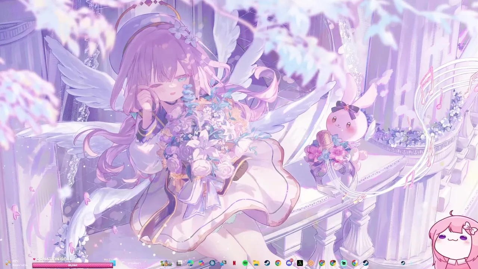This screenshot has height=269, width=478.
Task: Launch Microsoft Edge from the taskbar
Action: [190, 263]
